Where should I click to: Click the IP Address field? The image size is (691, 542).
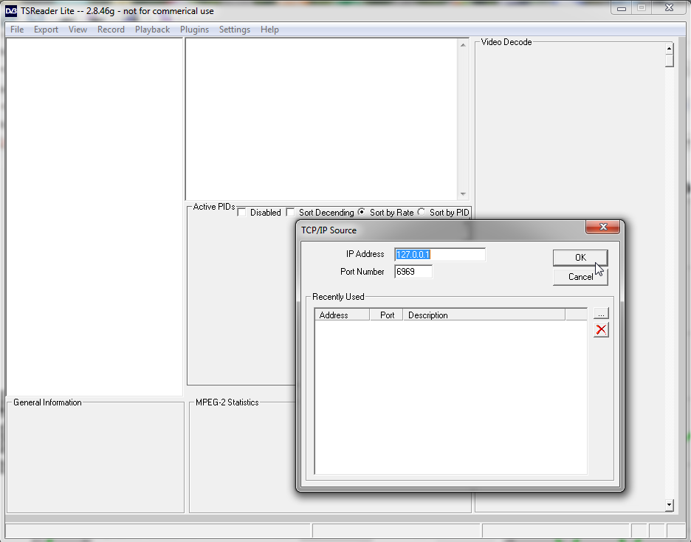coord(440,255)
